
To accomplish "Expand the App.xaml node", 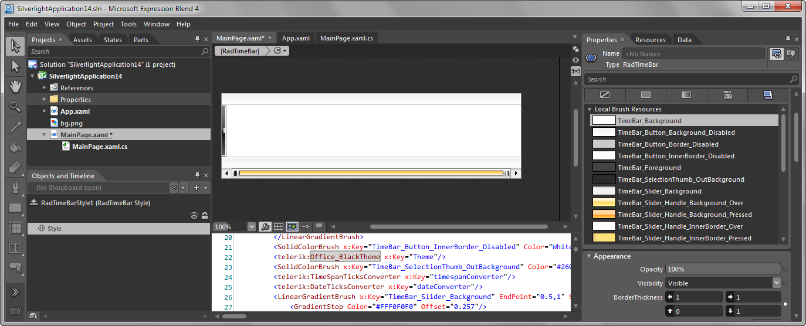I will coord(45,111).
